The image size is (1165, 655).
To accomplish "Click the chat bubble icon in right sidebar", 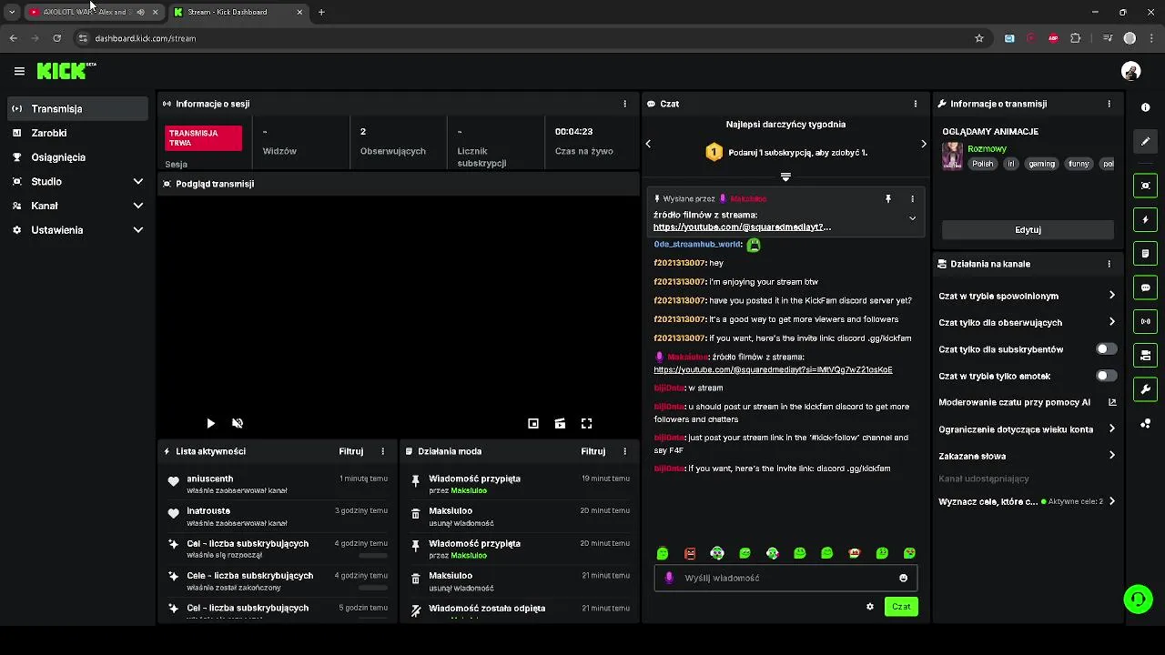I will point(1145,287).
